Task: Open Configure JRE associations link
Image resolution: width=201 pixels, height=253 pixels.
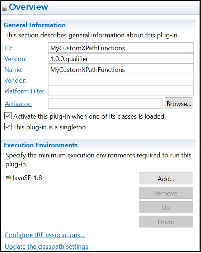Action: 45,235
